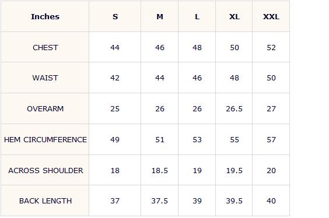329x218 pixels.
Task: Select the XXL size column header
Action: (271, 16)
